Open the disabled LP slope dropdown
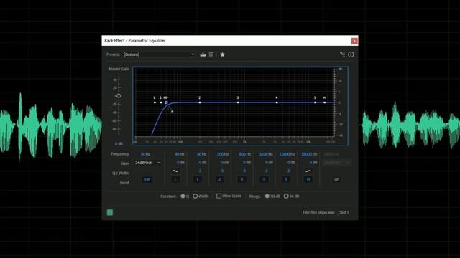The height and width of the screenshot is (258, 460). [x=337, y=163]
